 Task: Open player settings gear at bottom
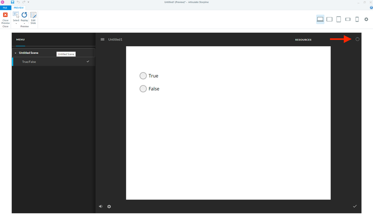point(109,207)
